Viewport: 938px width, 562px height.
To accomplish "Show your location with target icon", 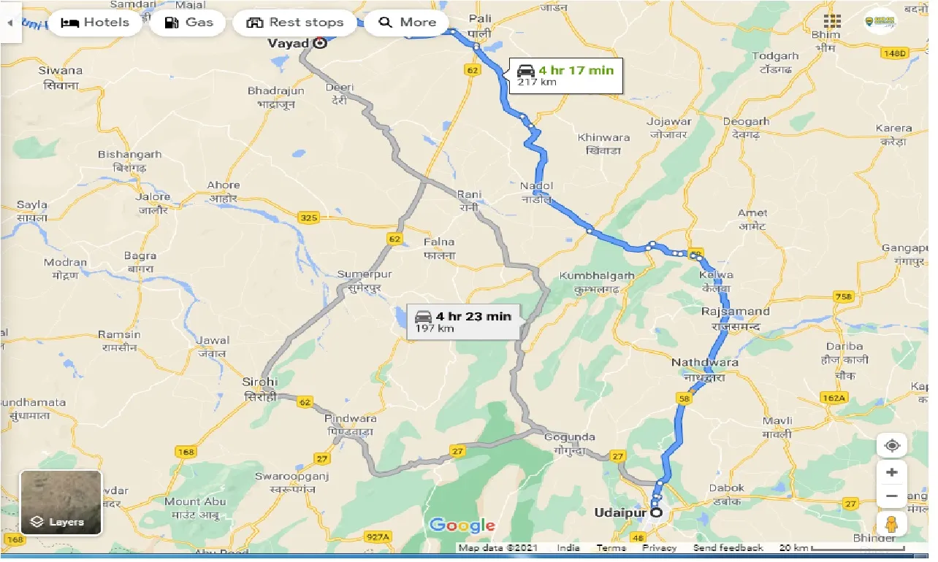I will 892,445.
